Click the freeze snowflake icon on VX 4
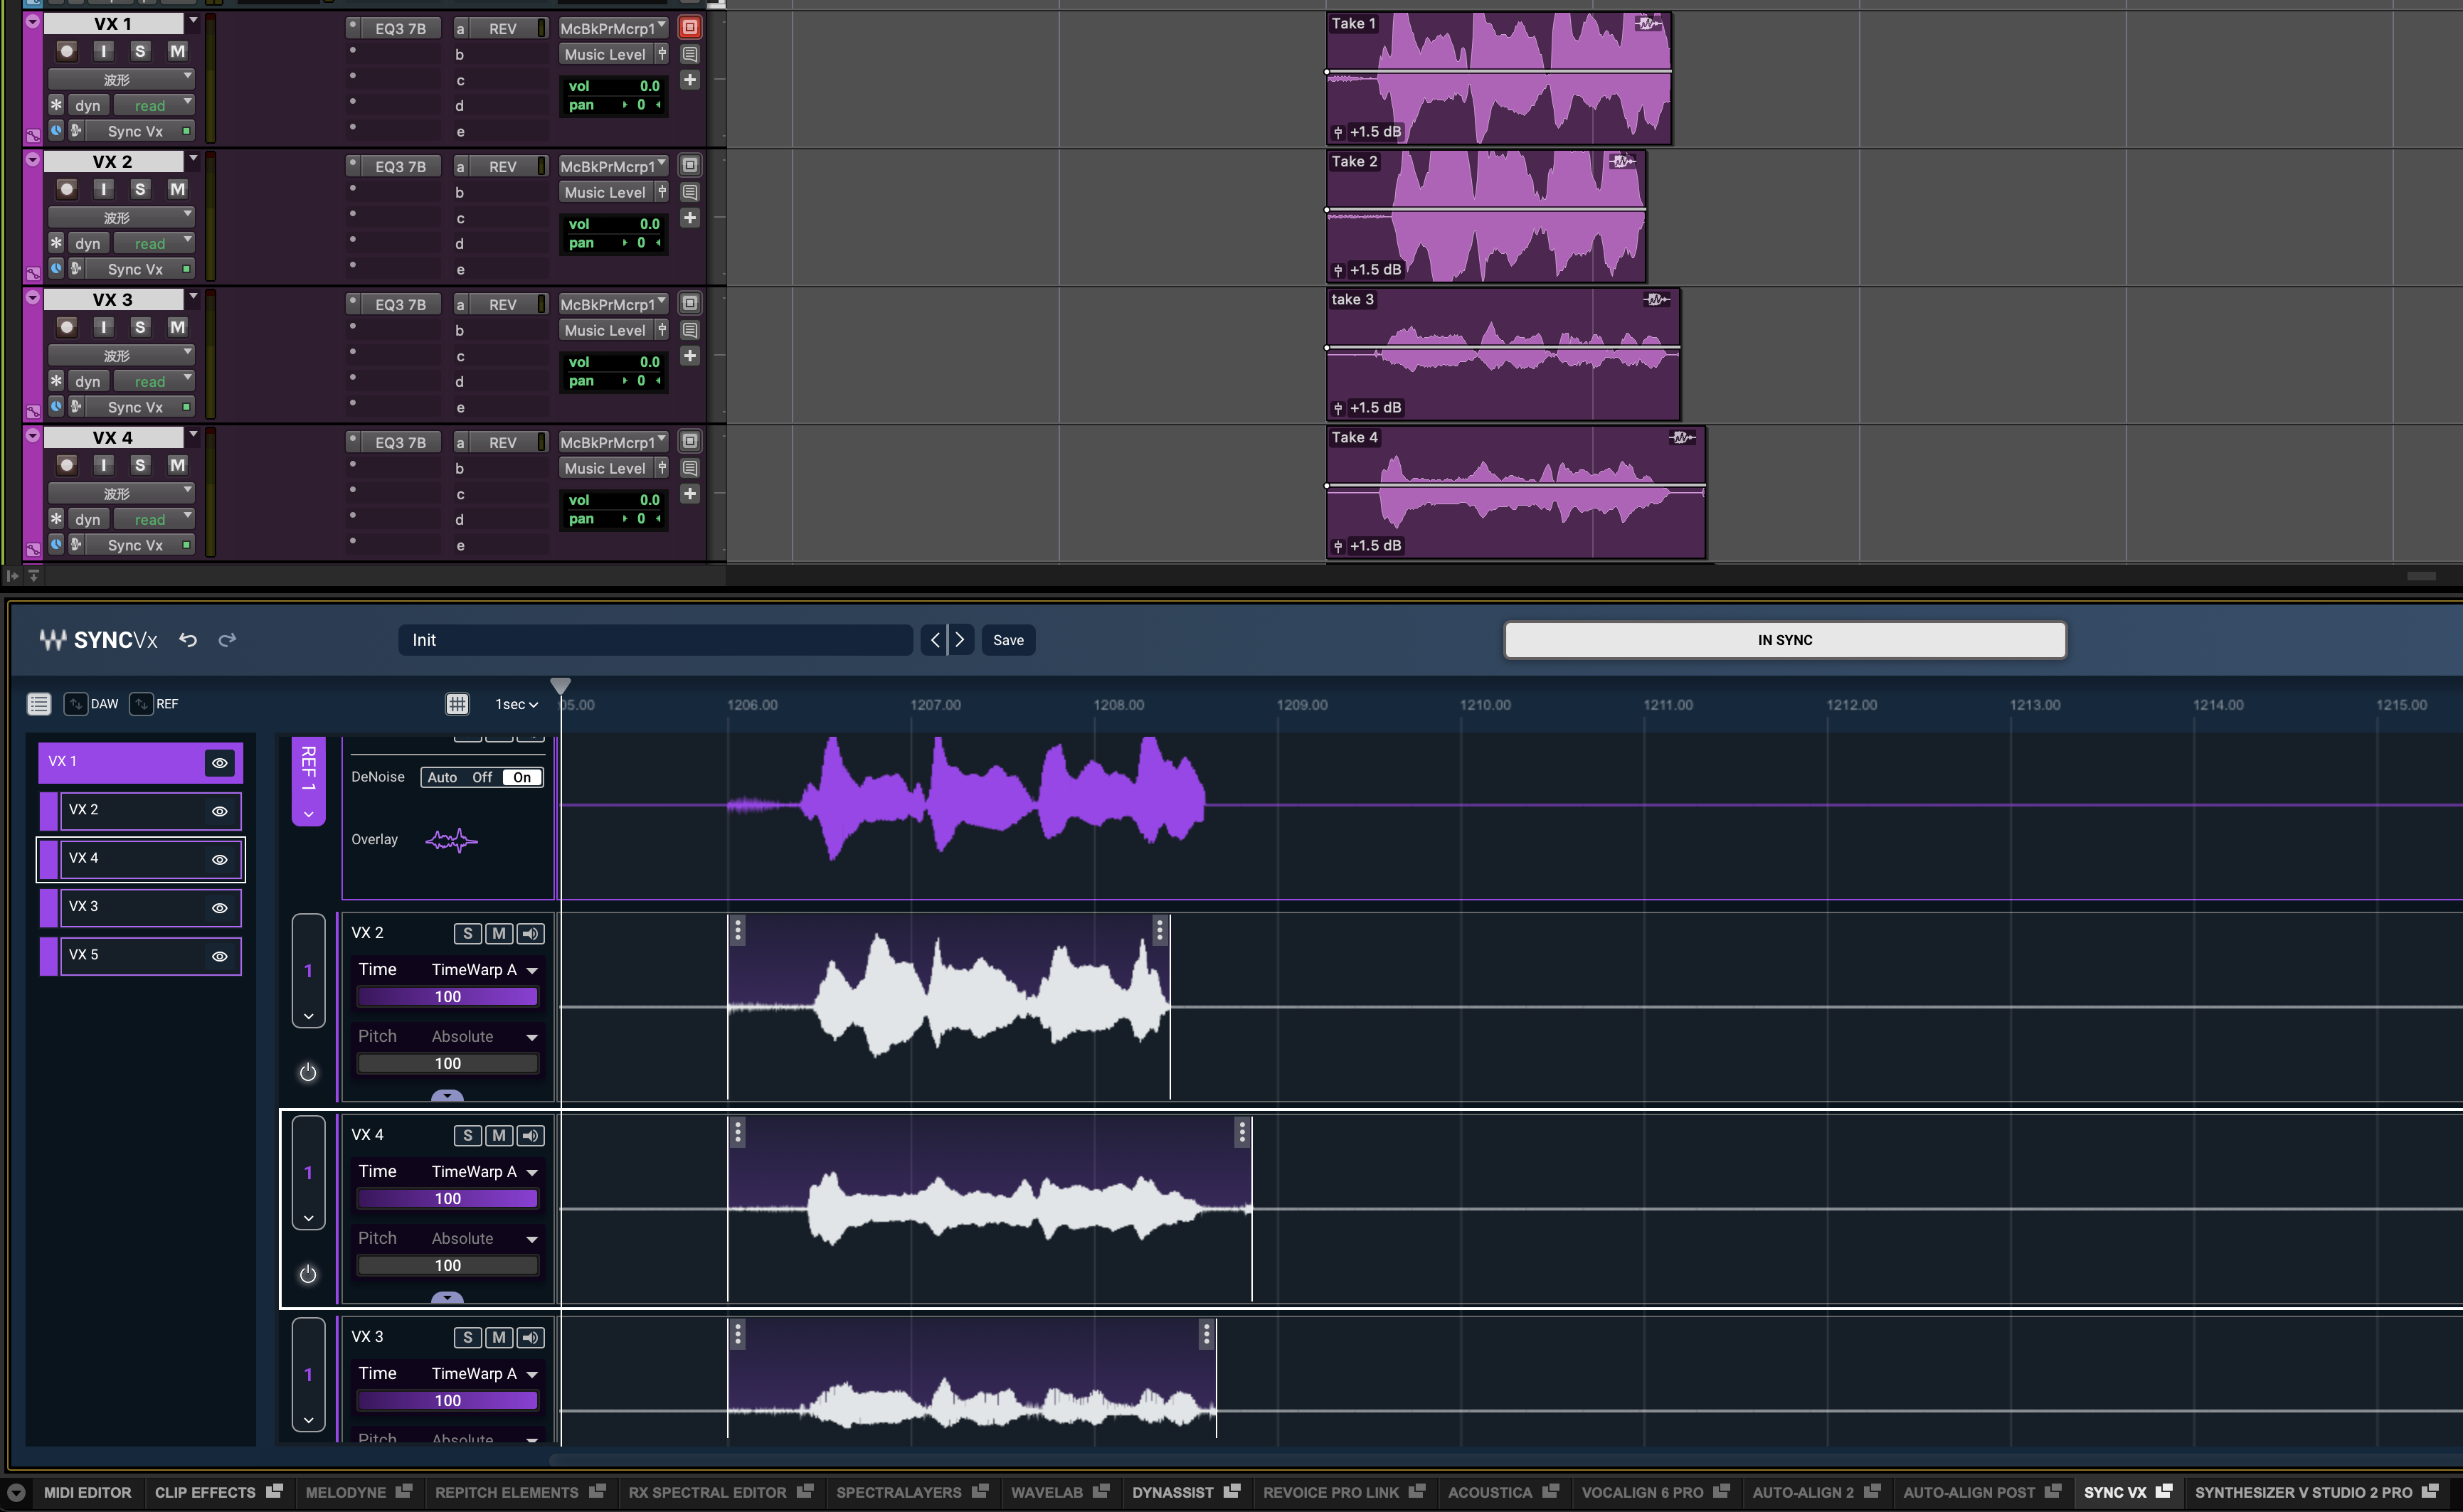Image resolution: width=2463 pixels, height=1512 pixels. coord(57,519)
